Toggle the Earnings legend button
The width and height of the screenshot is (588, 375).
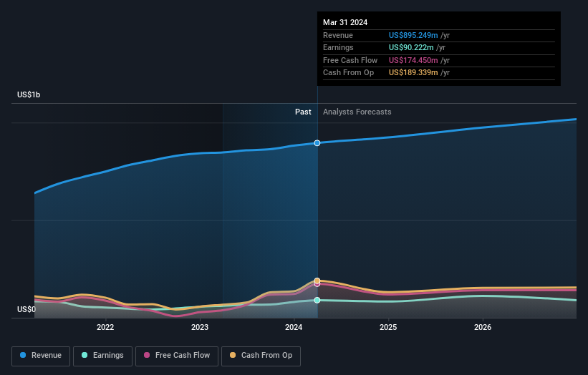point(102,356)
